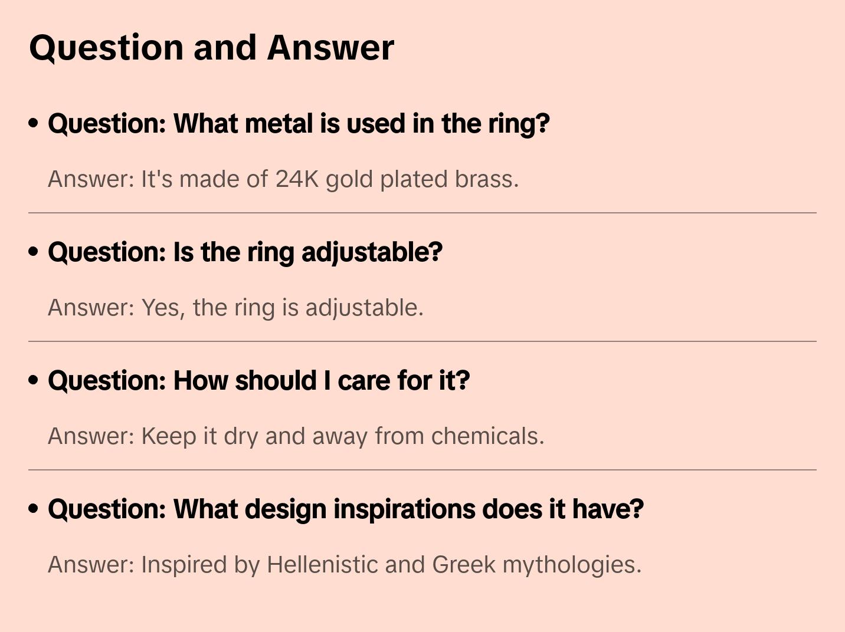Select 'What design inspirations does it have?' question
This screenshot has height=632, width=845.
345,509
